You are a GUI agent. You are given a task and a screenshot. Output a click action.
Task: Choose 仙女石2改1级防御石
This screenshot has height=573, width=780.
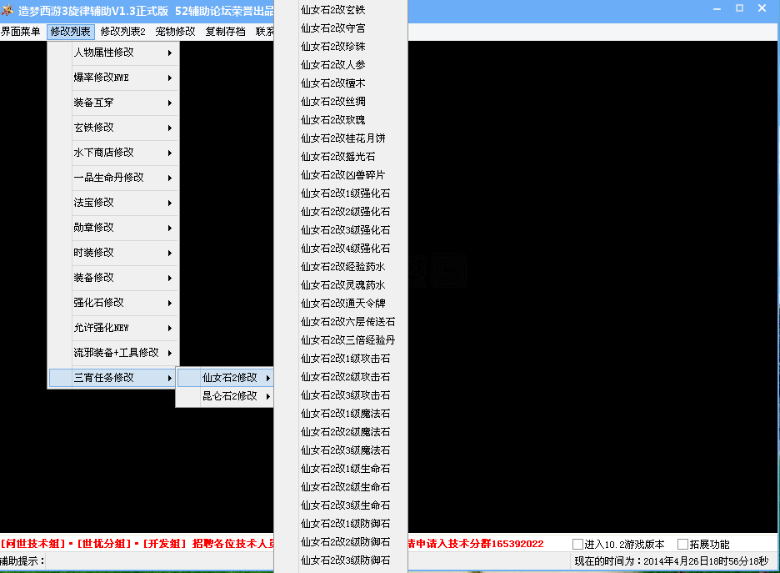341,524
